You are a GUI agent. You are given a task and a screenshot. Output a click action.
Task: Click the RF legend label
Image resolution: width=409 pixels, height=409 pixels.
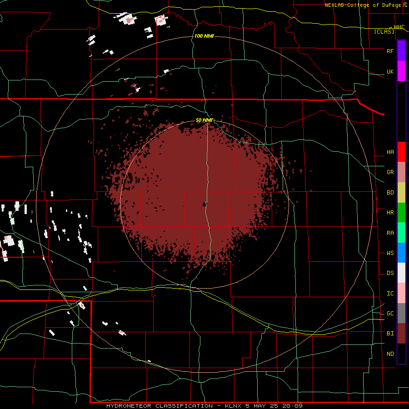[x=390, y=51]
